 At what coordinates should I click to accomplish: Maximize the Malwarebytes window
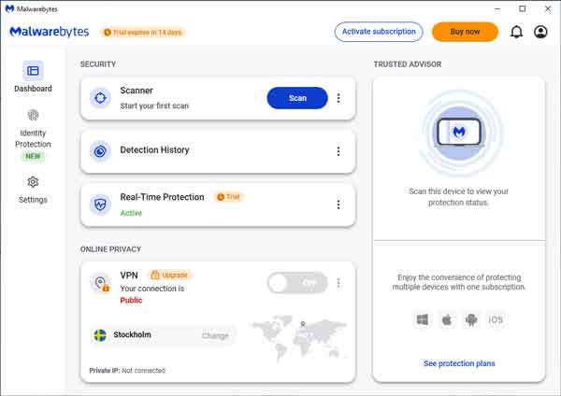coord(523,8)
